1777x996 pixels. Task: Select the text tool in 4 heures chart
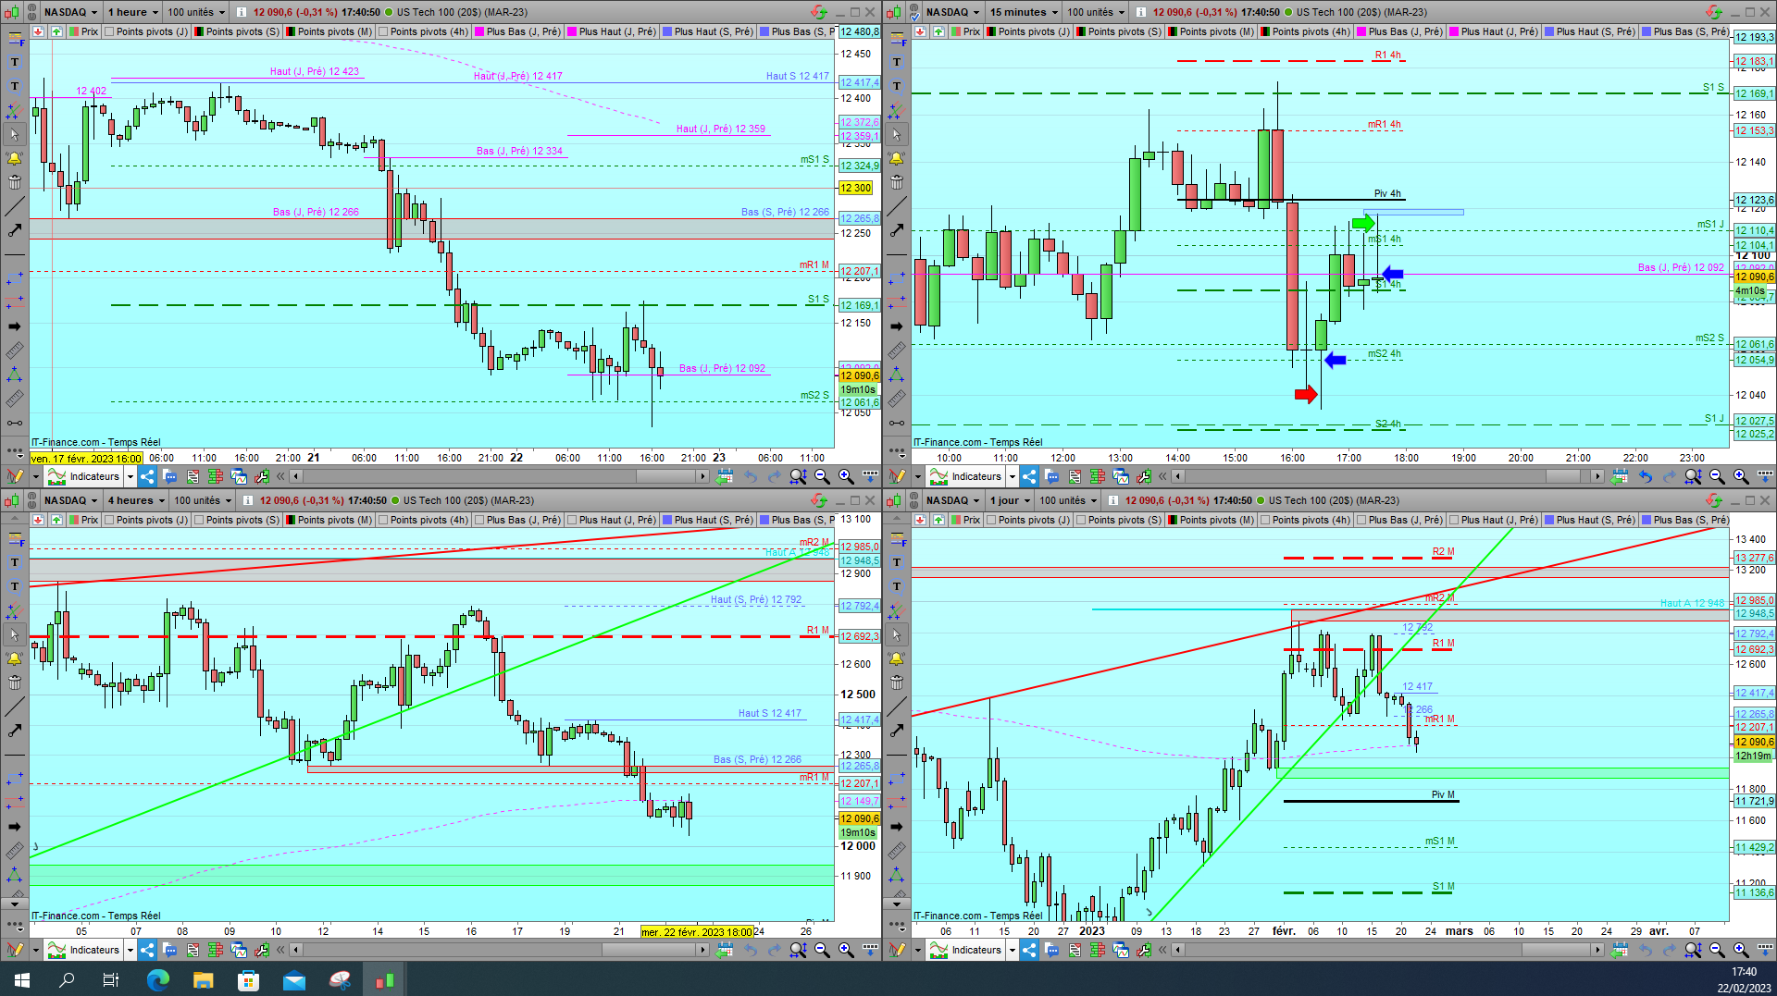14,562
